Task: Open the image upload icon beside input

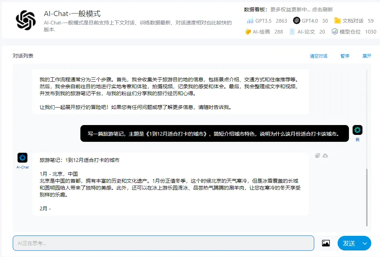Action: click(326, 243)
